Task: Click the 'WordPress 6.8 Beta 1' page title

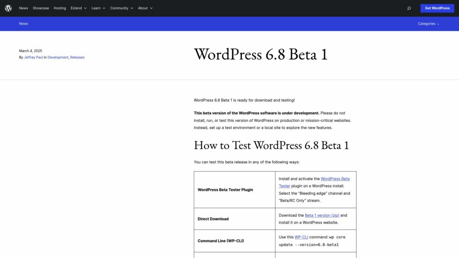Action: pos(261,54)
